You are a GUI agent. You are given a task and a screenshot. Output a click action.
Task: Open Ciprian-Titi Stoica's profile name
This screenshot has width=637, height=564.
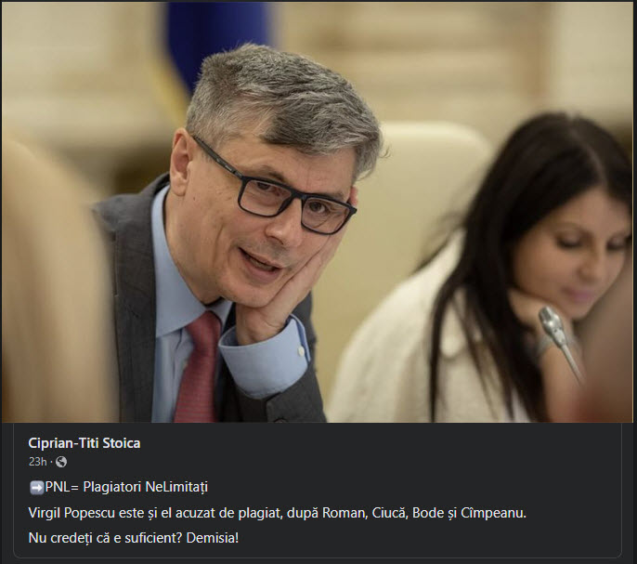click(x=84, y=443)
